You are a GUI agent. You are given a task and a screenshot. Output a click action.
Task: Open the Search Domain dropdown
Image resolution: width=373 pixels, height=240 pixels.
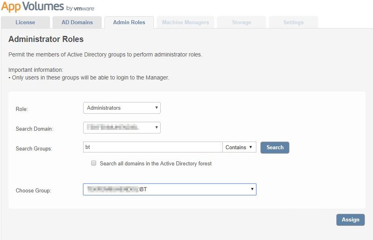point(122,127)
